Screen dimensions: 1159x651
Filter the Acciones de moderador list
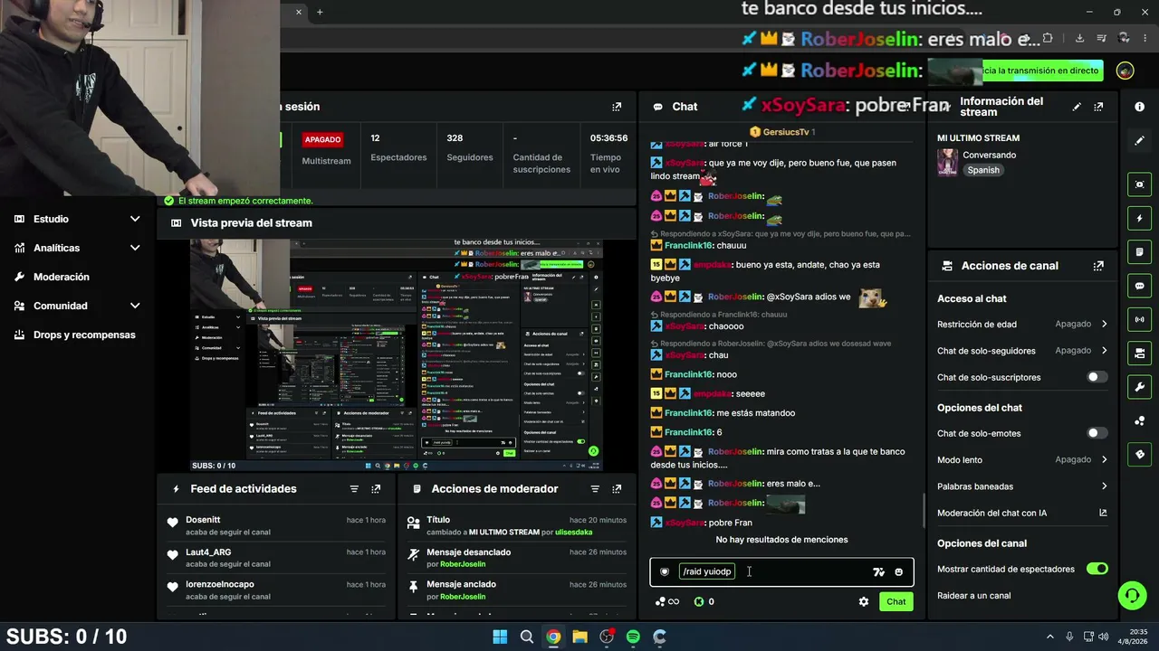[595, 489]
